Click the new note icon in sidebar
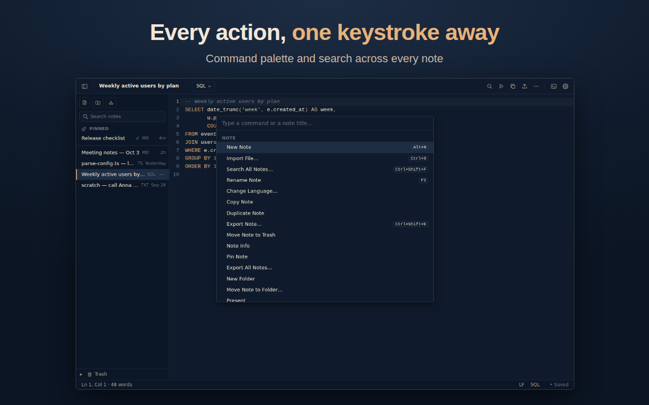The height and width of the screenshot is (405, 649). [85, 103]
